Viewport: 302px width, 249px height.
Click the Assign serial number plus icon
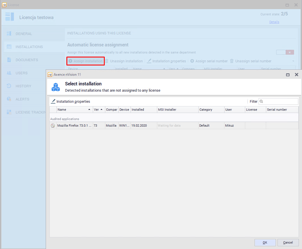192,61
